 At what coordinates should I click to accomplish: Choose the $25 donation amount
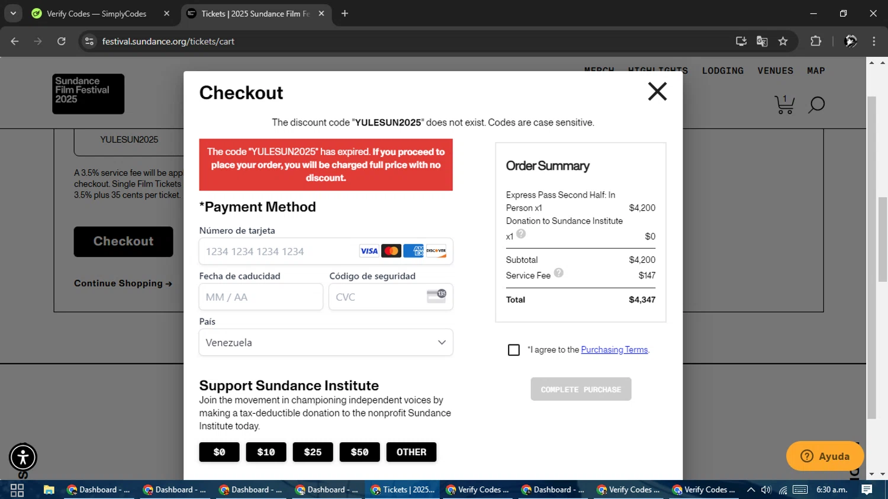(313, 452)
